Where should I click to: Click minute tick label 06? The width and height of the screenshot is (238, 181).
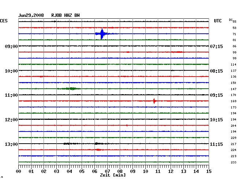tap(94, 171)
